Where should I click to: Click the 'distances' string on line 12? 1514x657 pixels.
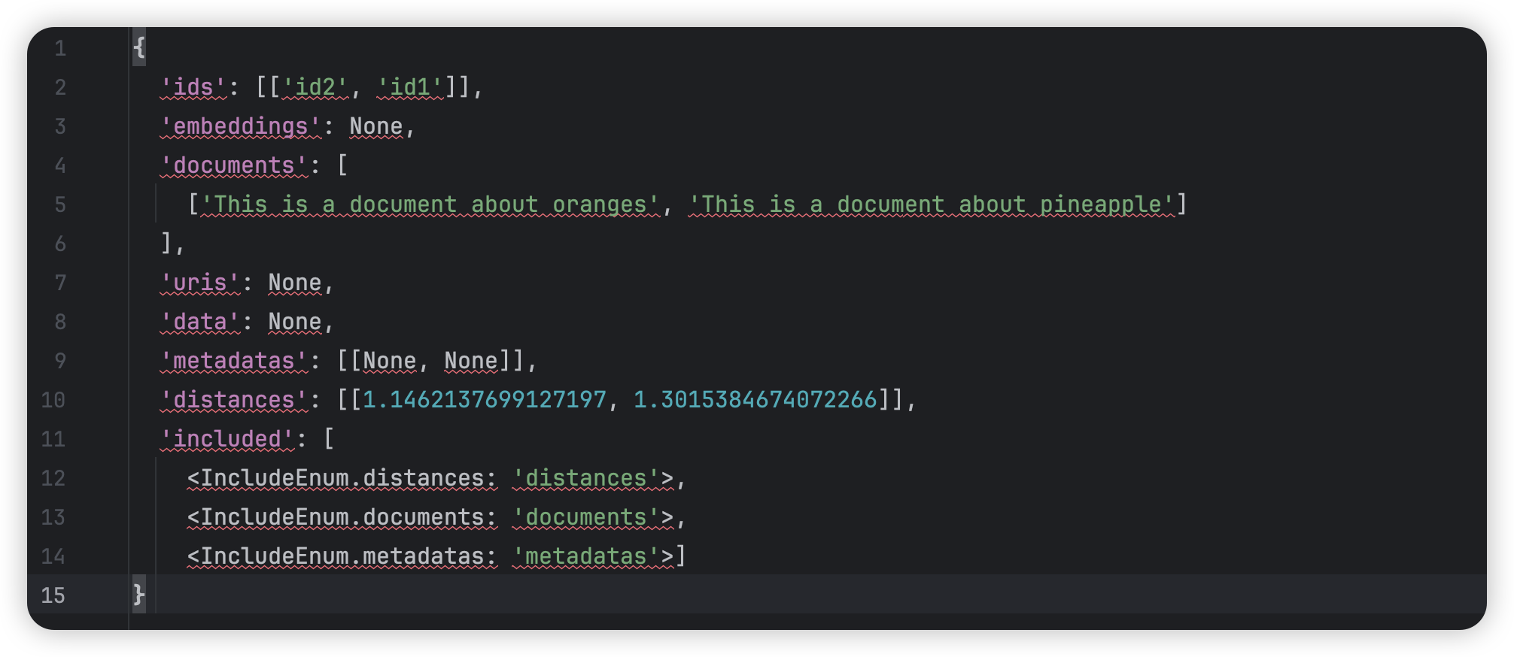(x=586, y=478)
